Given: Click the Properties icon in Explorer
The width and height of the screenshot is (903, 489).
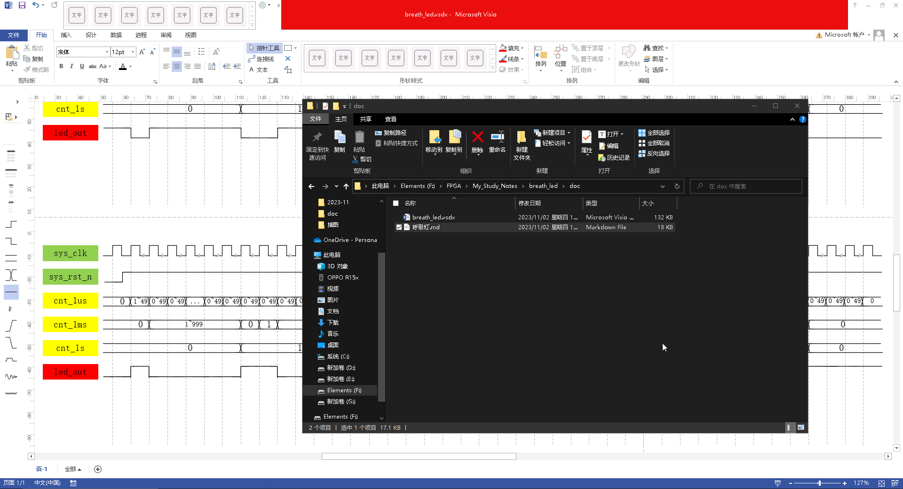Looking at the screenshot, I should [586, 142].
